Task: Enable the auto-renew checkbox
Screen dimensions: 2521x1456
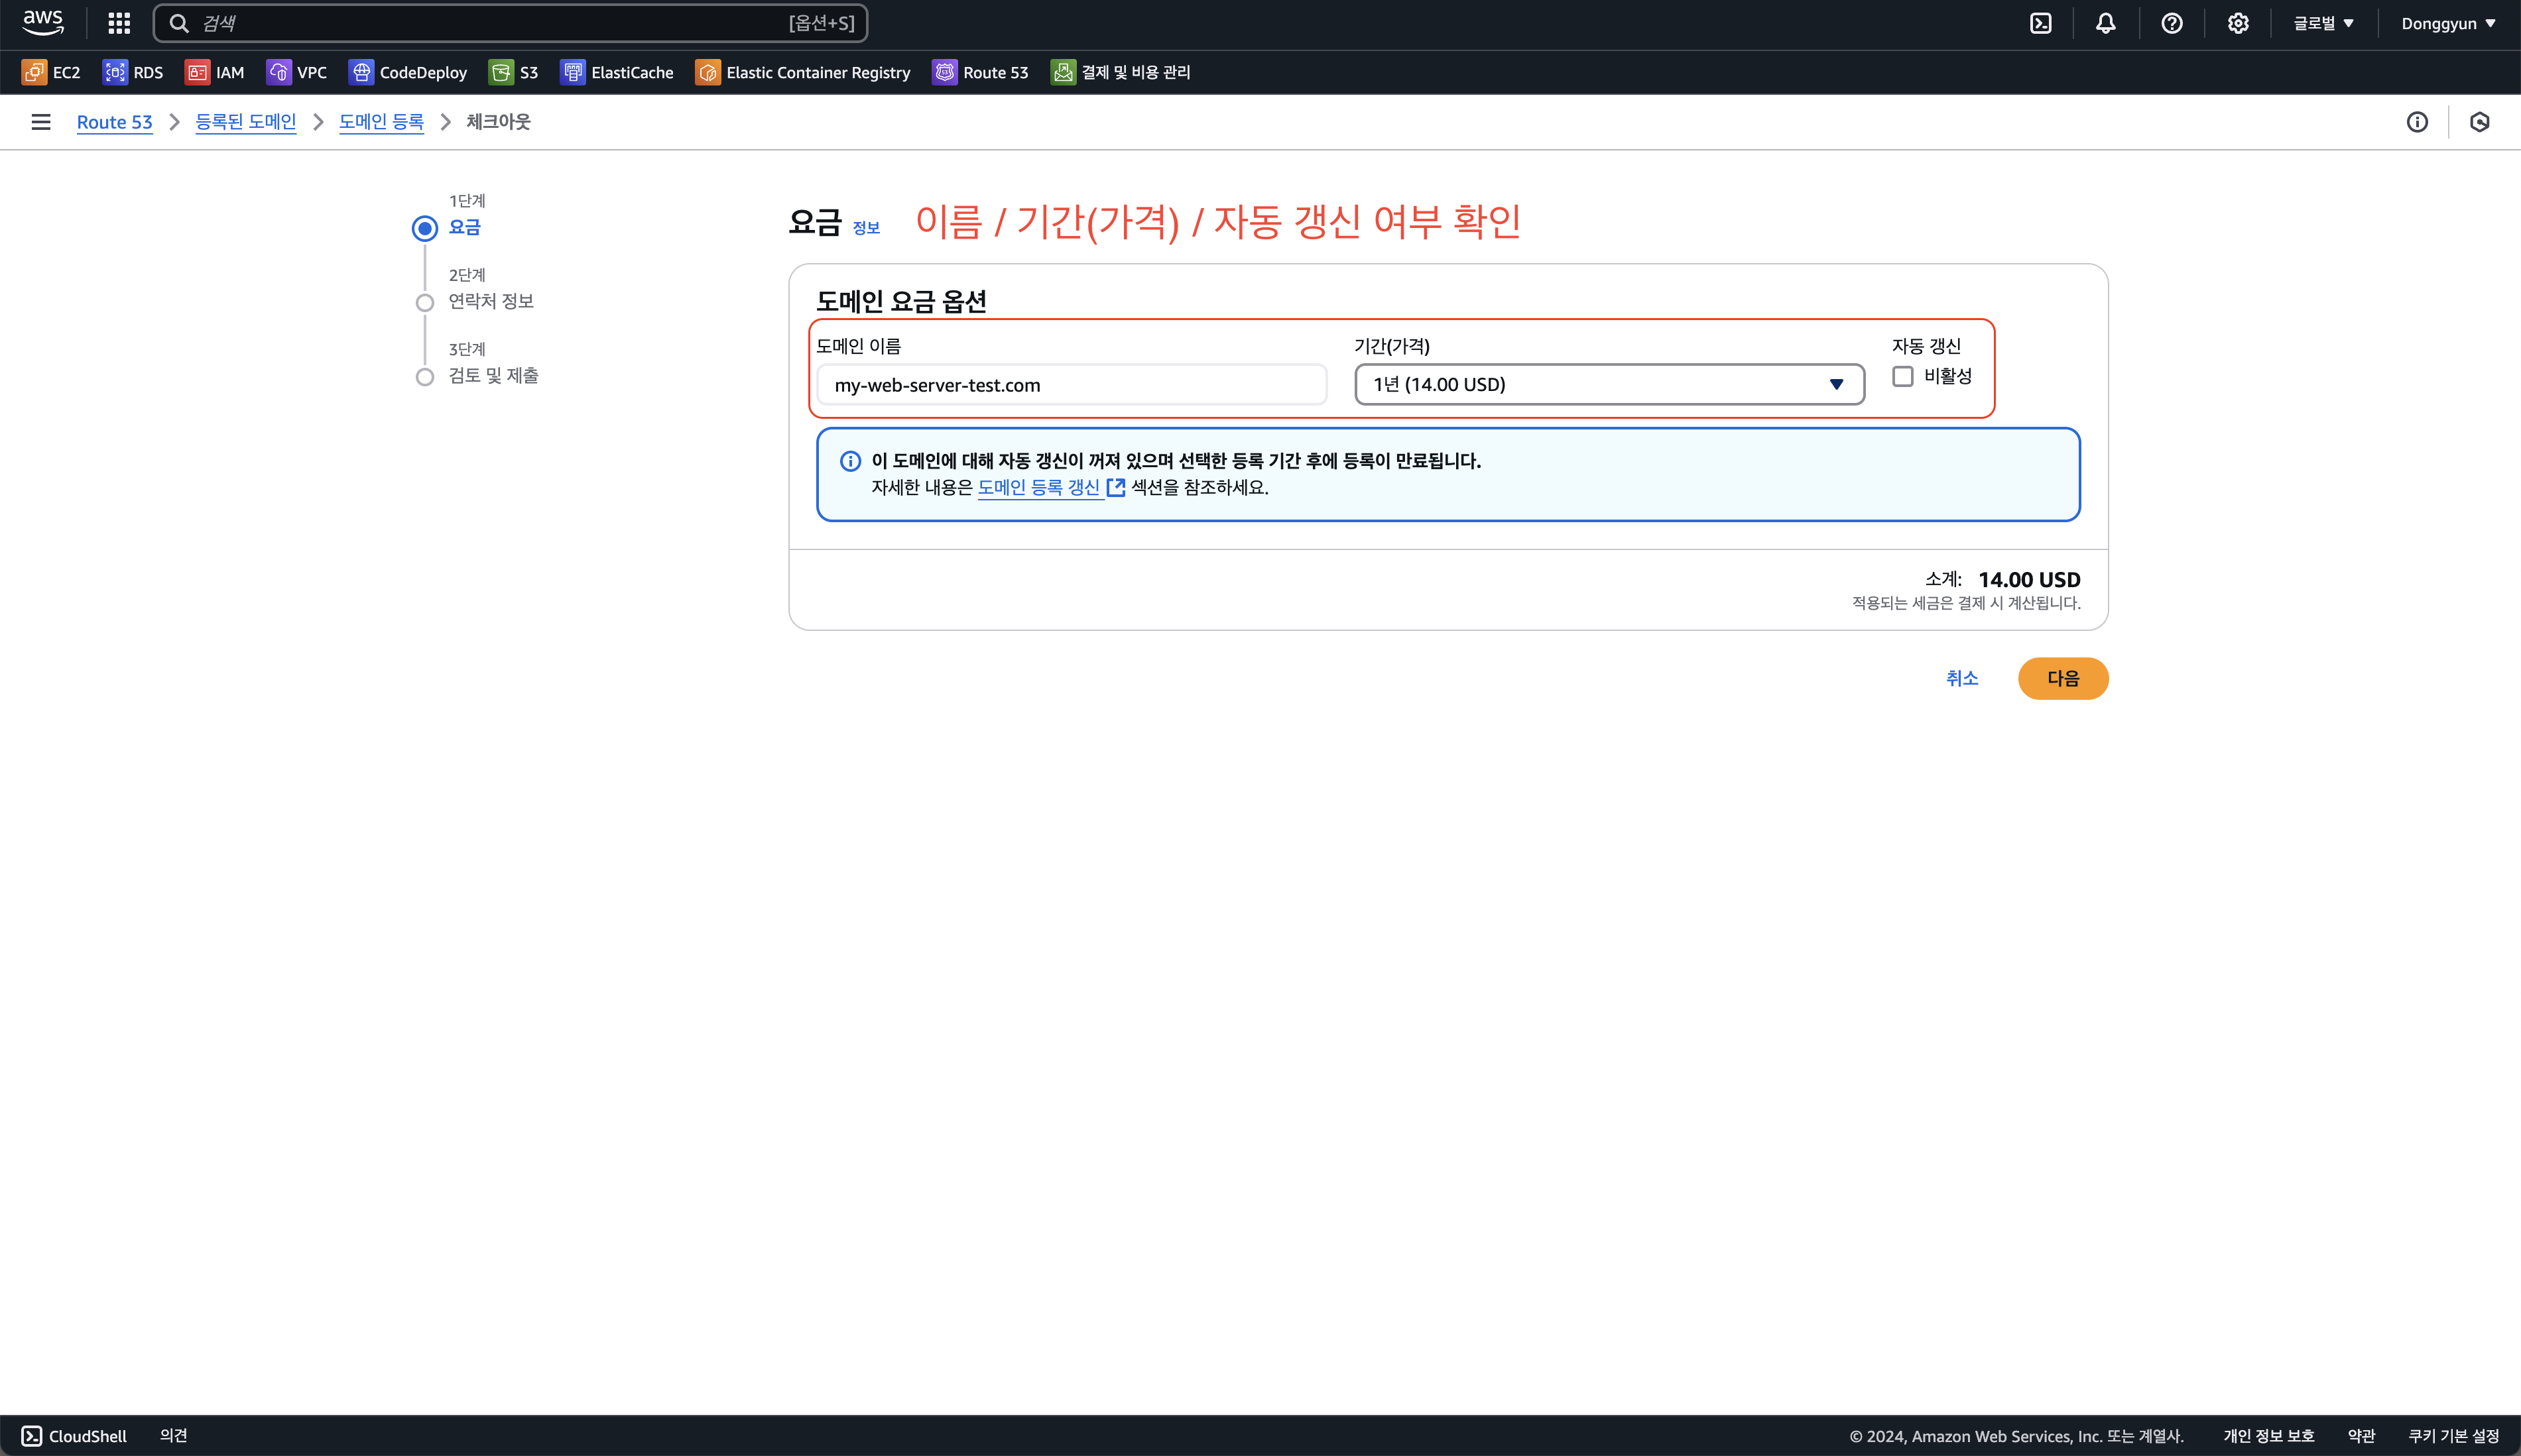Action: coord(1903,377)
